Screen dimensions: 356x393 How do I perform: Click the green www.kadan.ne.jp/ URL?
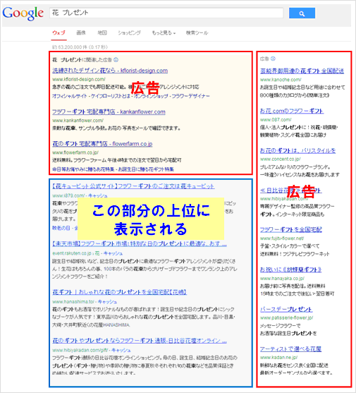(279, 358)
